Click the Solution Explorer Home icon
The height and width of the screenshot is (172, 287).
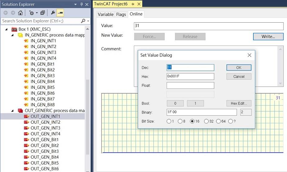pos(20,13)
